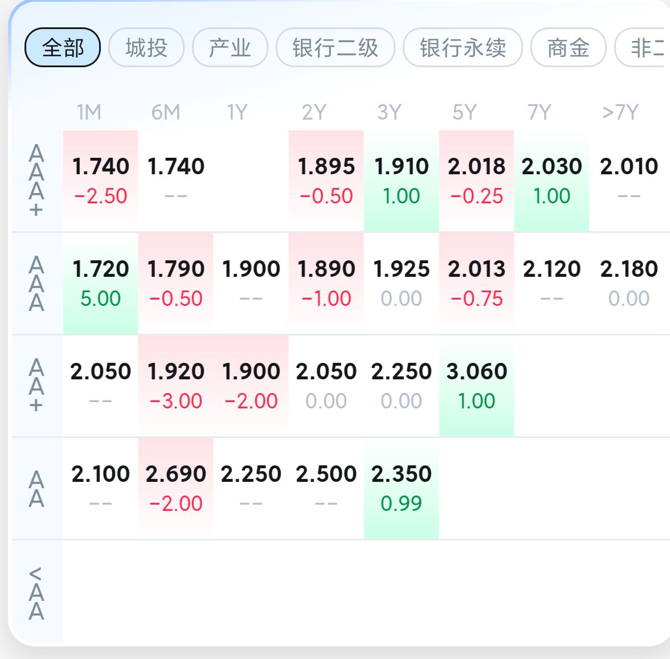This screenshot has height=659, width=670.
Task: Click AAA >7Y cell showing 2.180
Action: tap(629, 283)
